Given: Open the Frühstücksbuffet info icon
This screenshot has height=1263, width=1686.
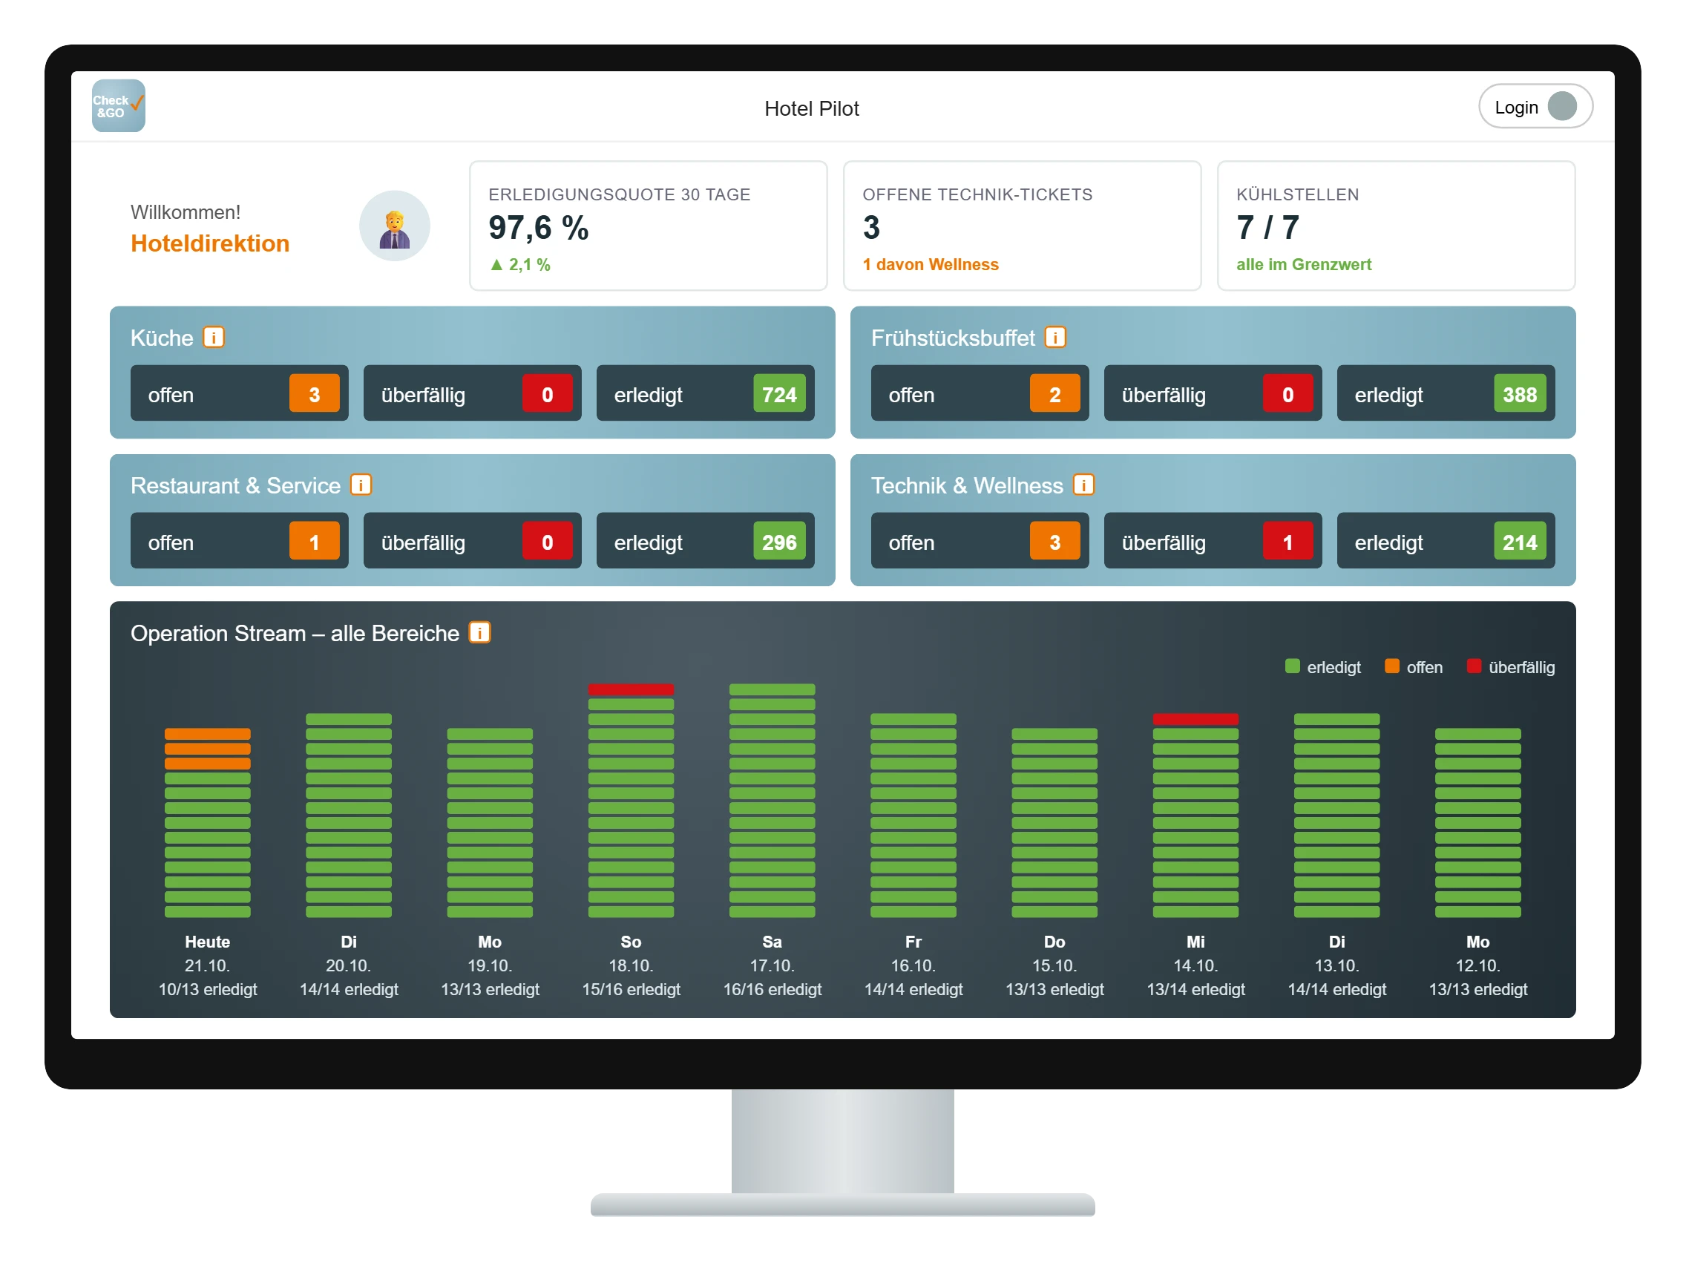Looking at the screenshot, I should pyautogui.click(x=1055, y=337).
